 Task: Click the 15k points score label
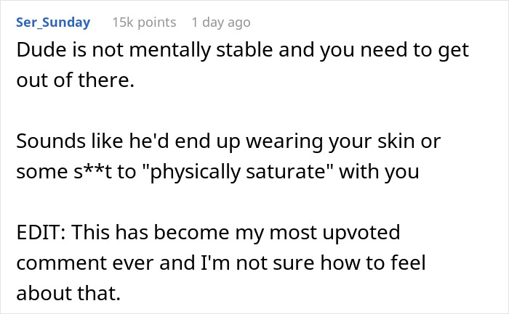coord(144,22)
